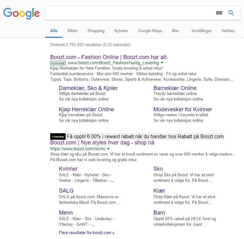Open the SALG sitelink
Viewport: 244px width, 239px height.
click(x=66, y=191)
